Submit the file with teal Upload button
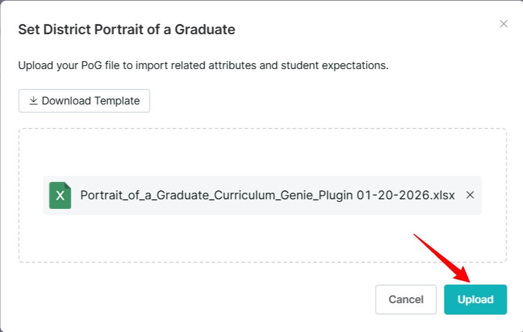This screenshot has width=523, height=332. point(475,299)
